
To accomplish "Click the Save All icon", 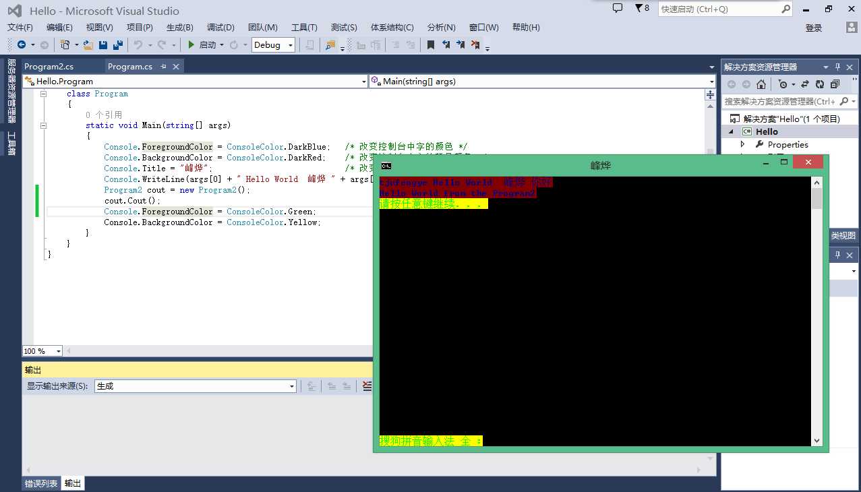I will click(118, 44).
